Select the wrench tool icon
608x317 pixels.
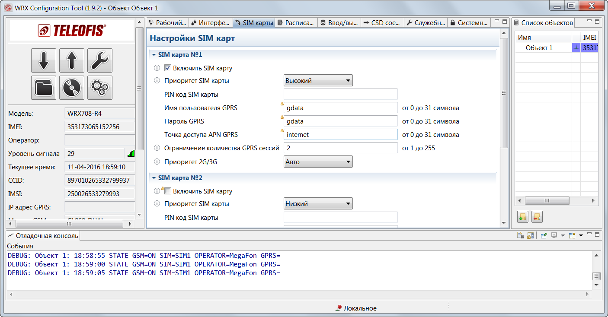pyautogui.click(x=99, y=60)
